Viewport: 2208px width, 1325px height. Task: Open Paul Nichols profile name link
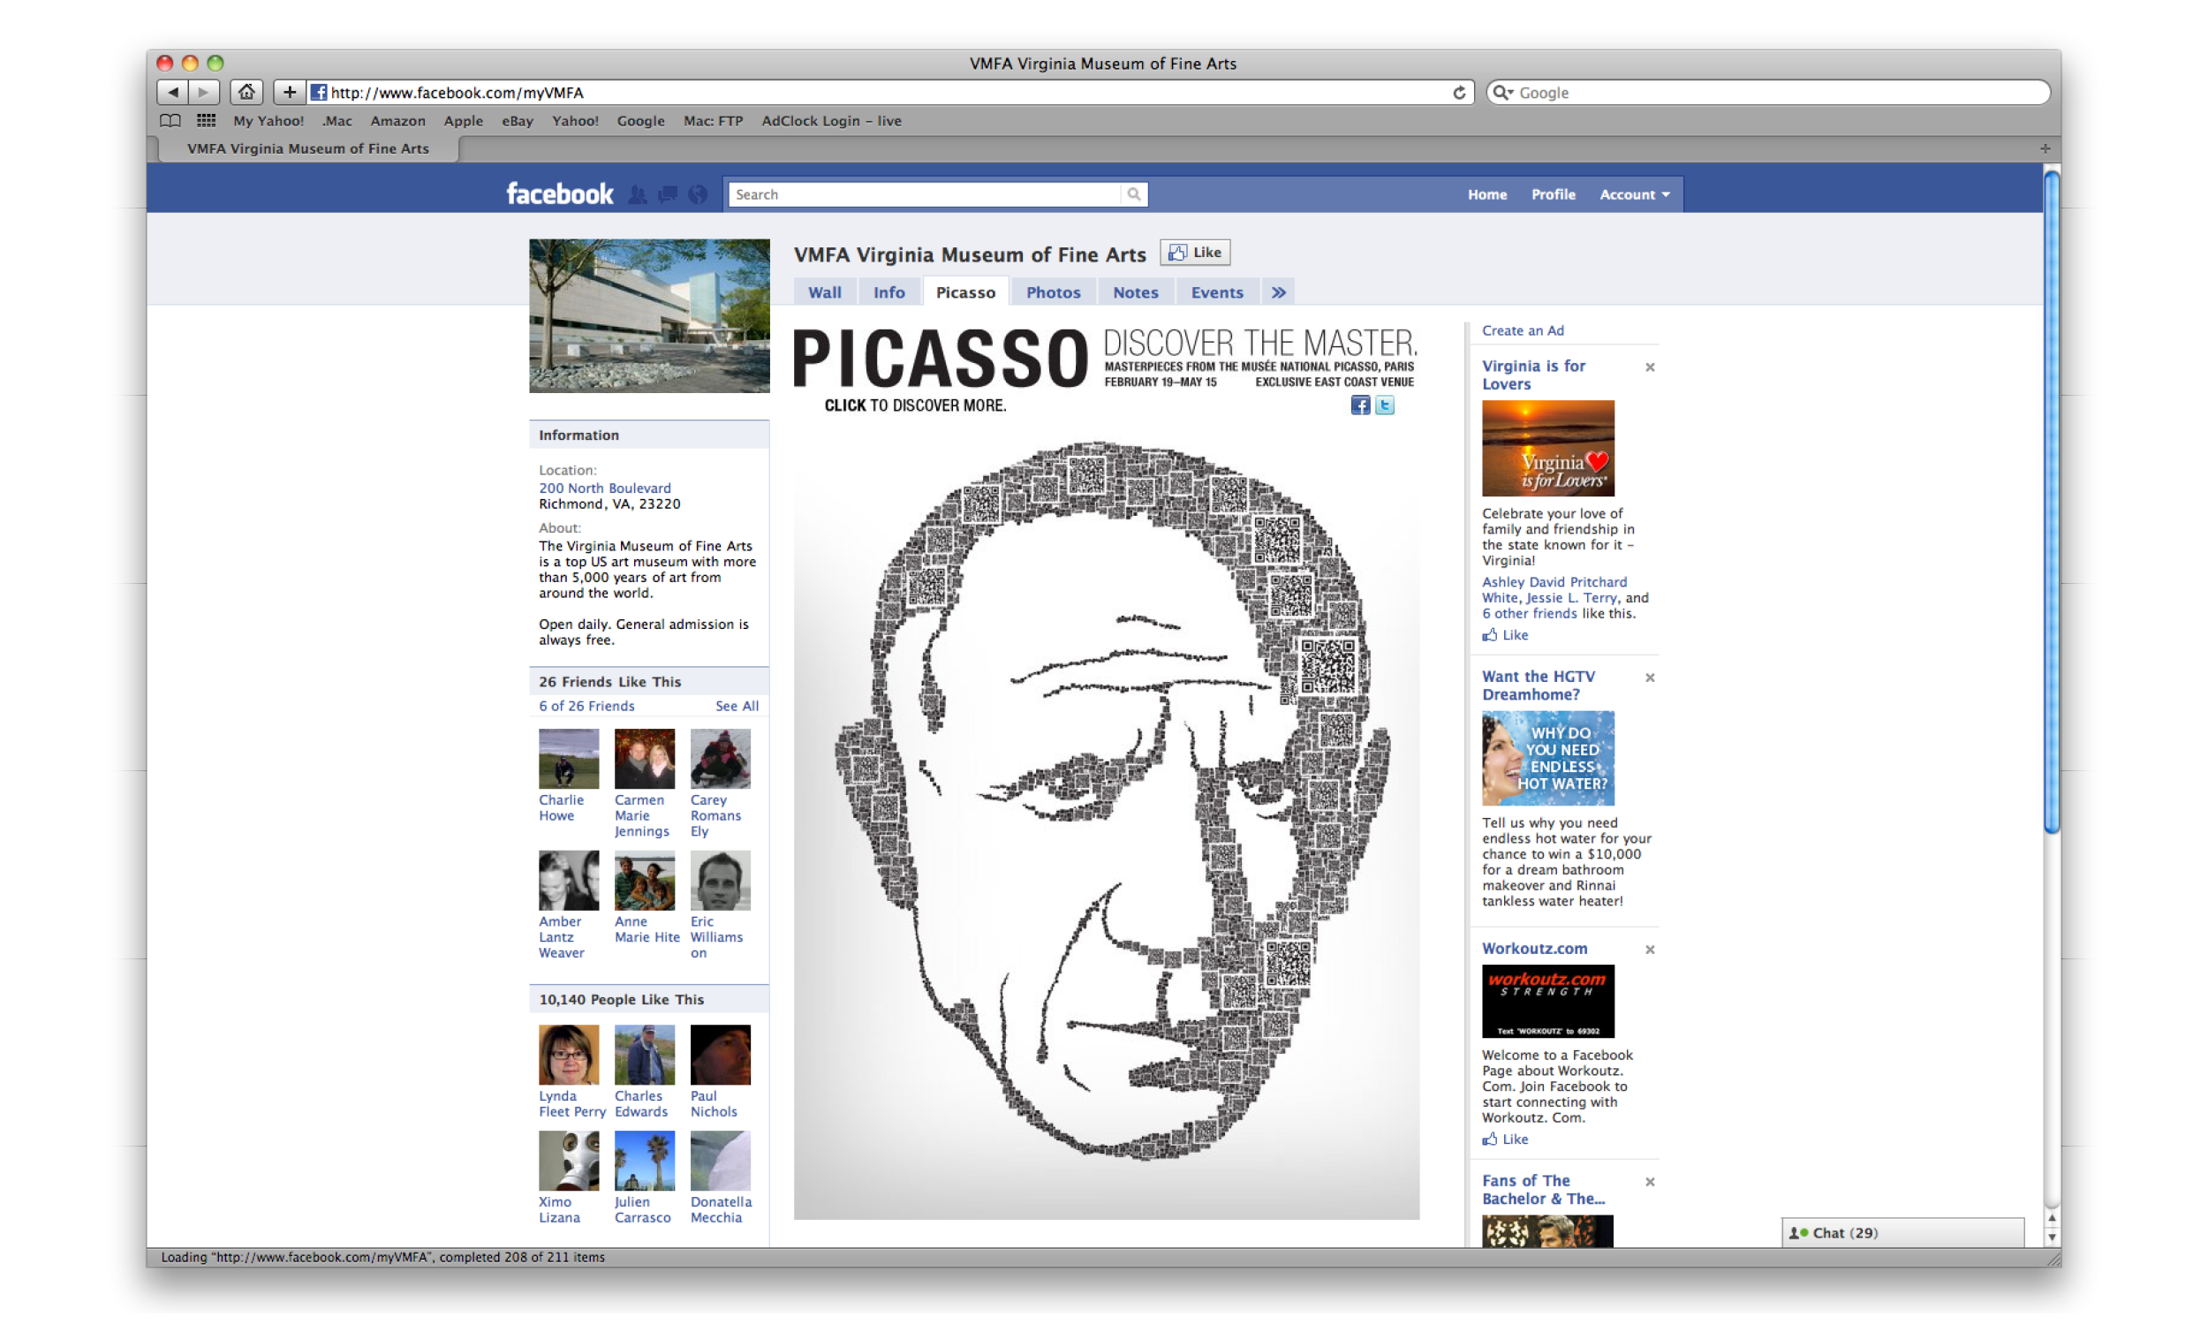coord(713,1104)
